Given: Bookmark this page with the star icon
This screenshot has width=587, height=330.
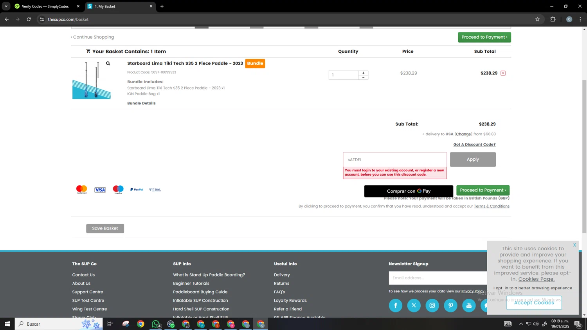Looking at the screenshot, I should (537, 19).
